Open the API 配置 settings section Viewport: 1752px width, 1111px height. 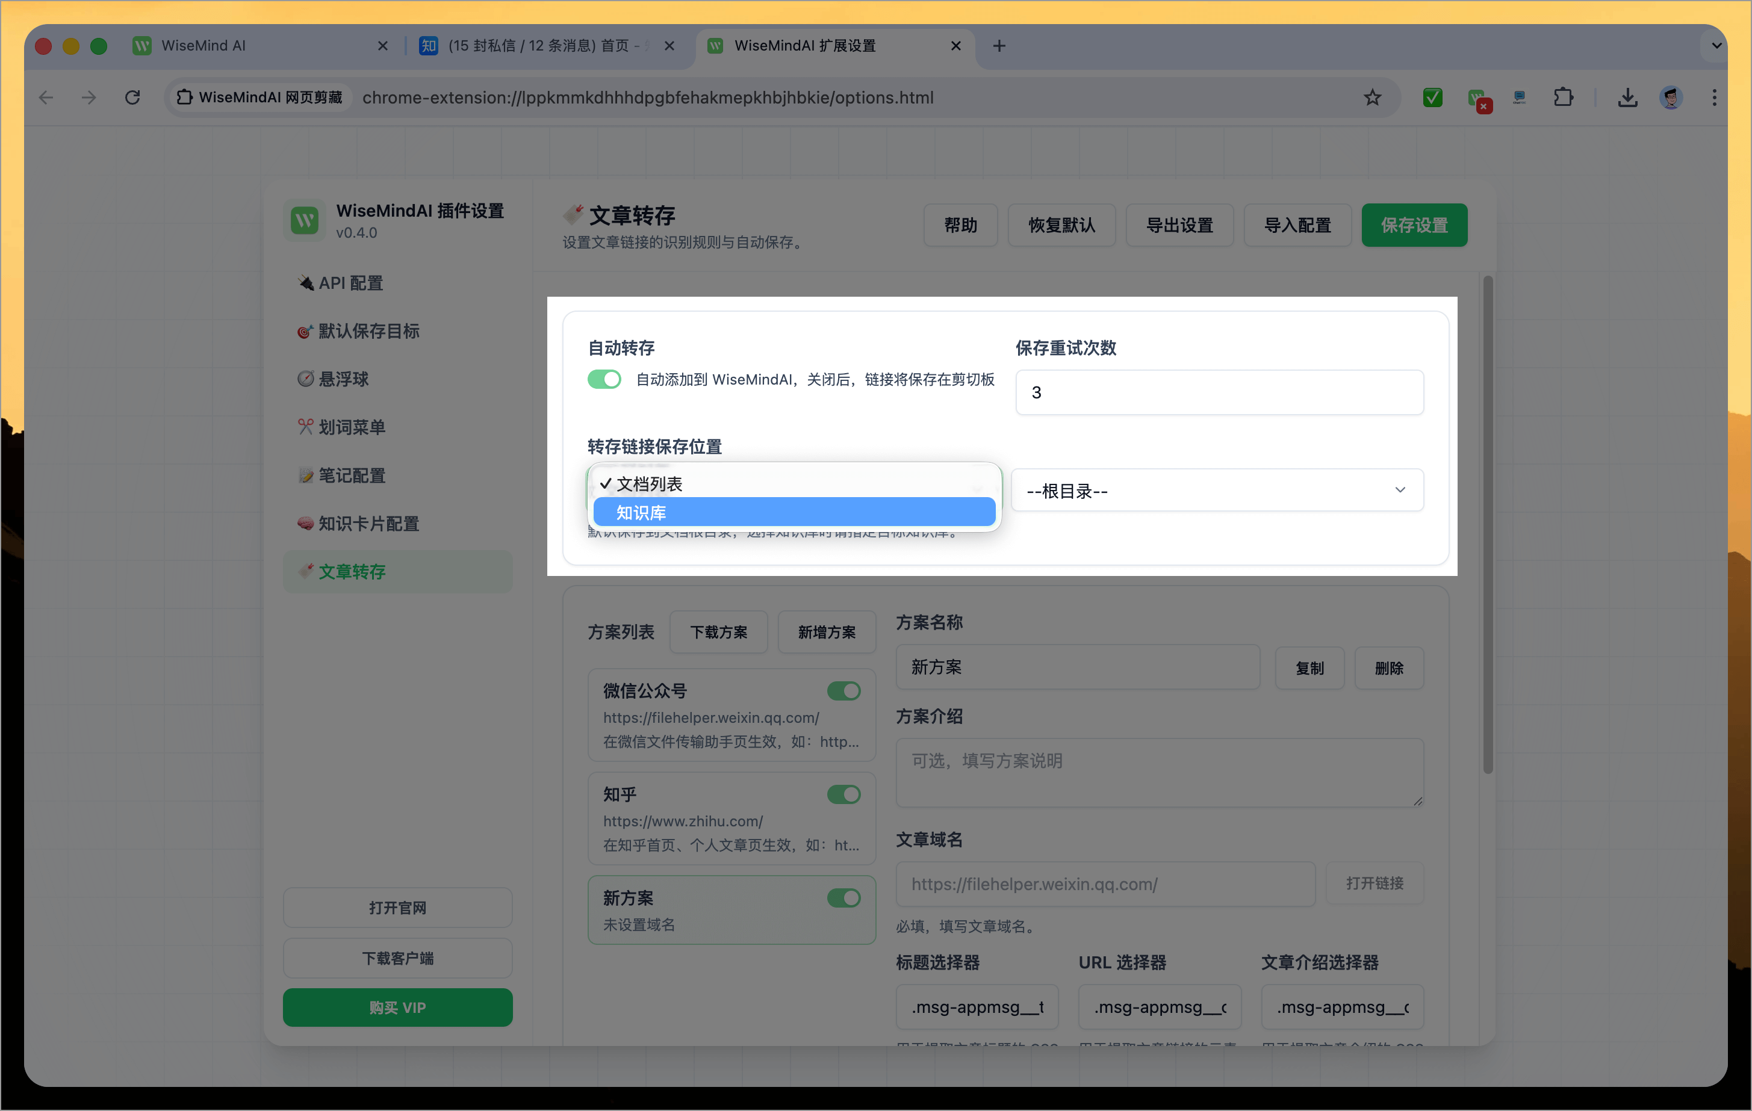click(352, 282)
